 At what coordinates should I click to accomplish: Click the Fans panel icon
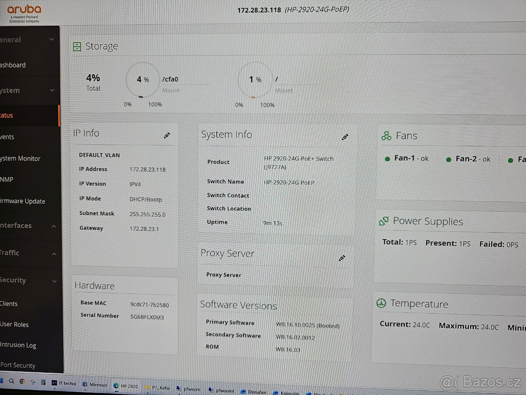tap(387, 136)
